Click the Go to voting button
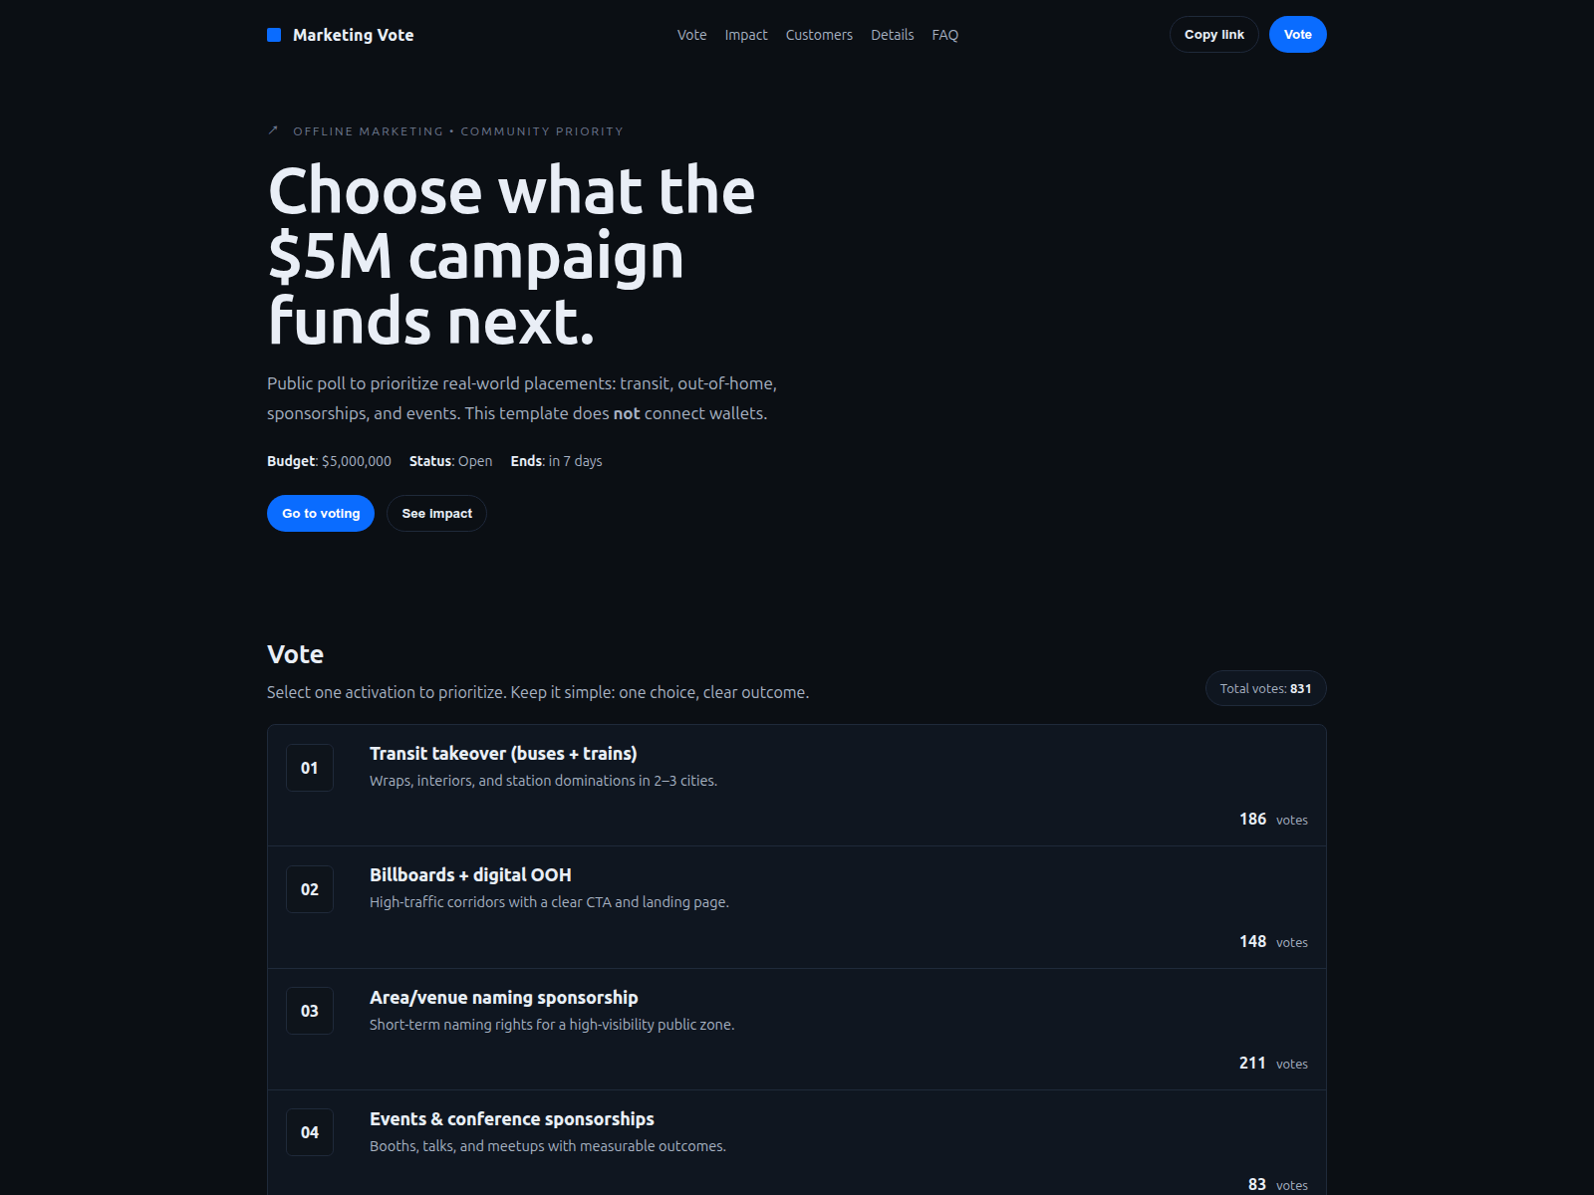1594x1195 pixels. tap(321, 514)
